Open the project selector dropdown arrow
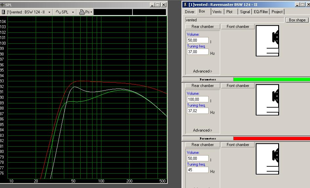Image resolution: width=310 pixels, height=188 pixels. click(x=49, y=12)
